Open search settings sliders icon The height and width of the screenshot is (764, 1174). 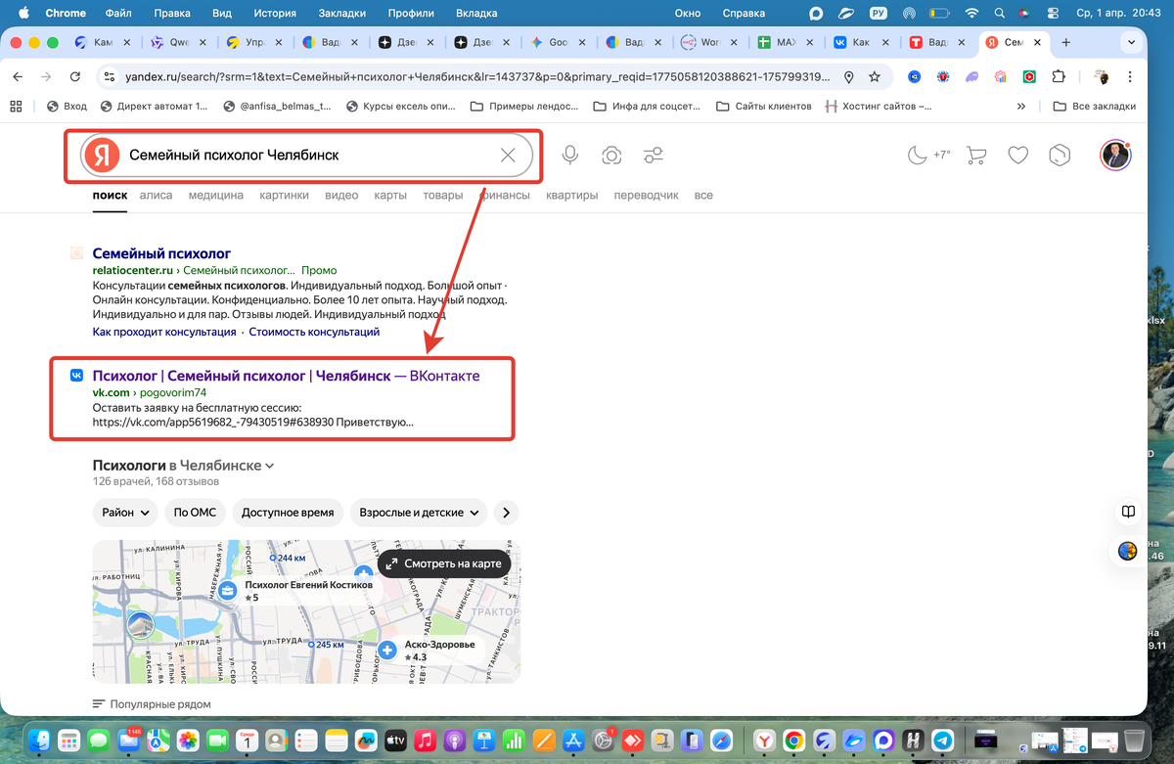[654, 156]
